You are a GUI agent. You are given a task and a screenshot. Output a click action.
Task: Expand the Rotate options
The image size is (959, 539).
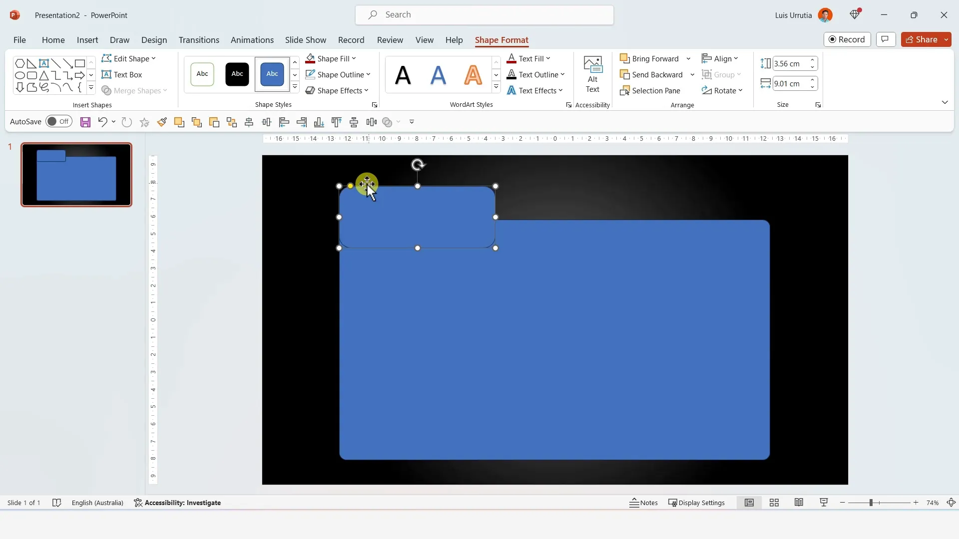tap(722, 91)
